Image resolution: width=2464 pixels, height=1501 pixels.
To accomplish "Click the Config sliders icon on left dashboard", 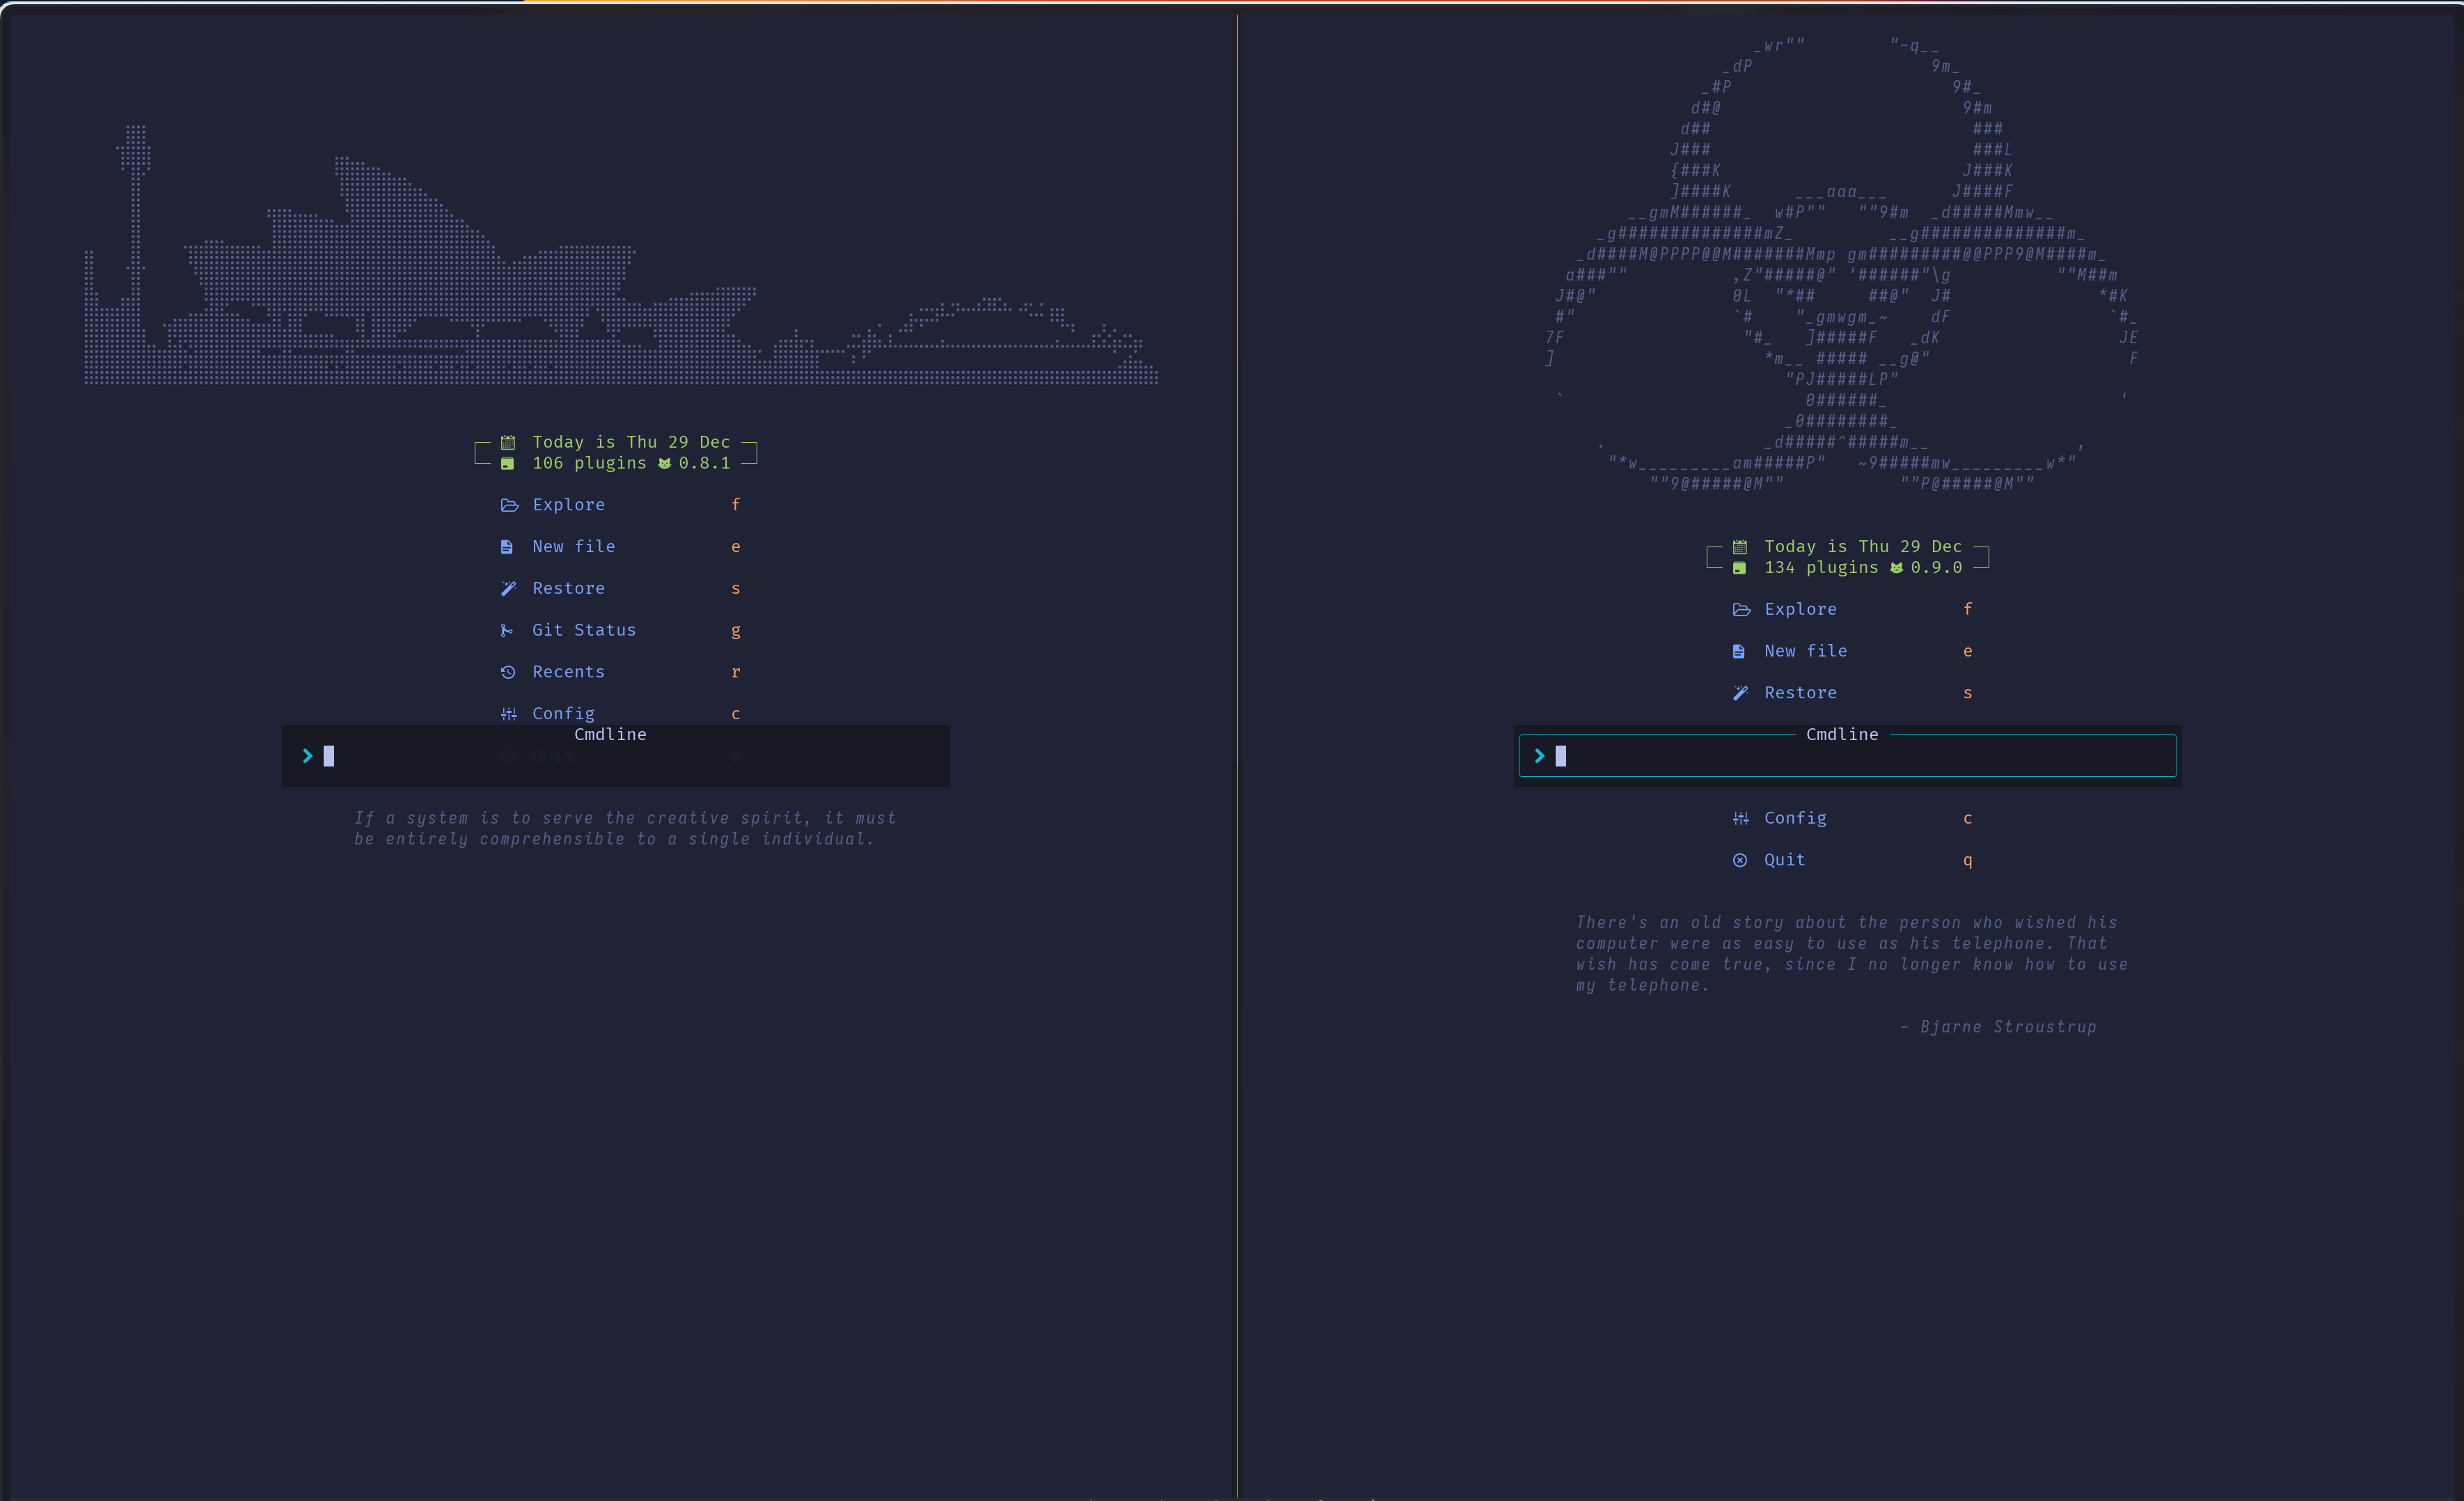I will (509, 713).
